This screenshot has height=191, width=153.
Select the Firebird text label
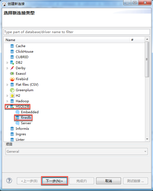pyautogui.click(x=22, y=79)
